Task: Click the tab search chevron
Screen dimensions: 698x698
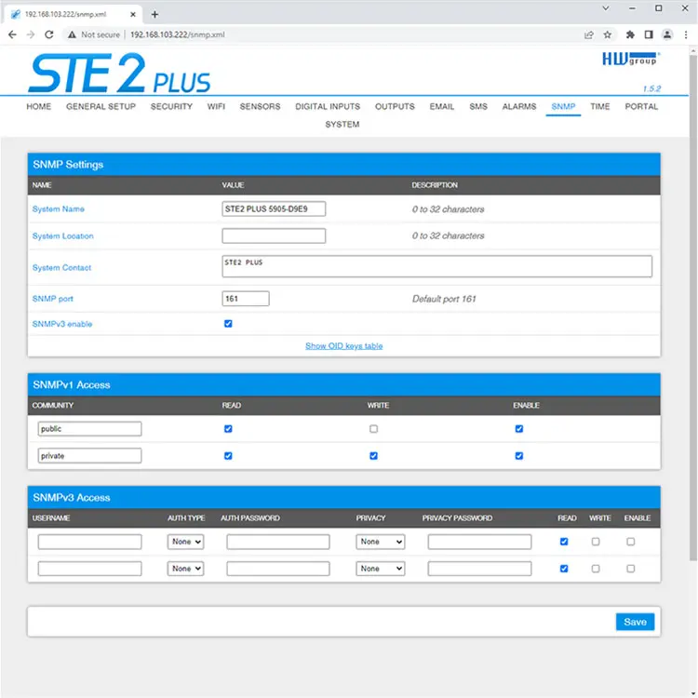Action: [606, 8]
